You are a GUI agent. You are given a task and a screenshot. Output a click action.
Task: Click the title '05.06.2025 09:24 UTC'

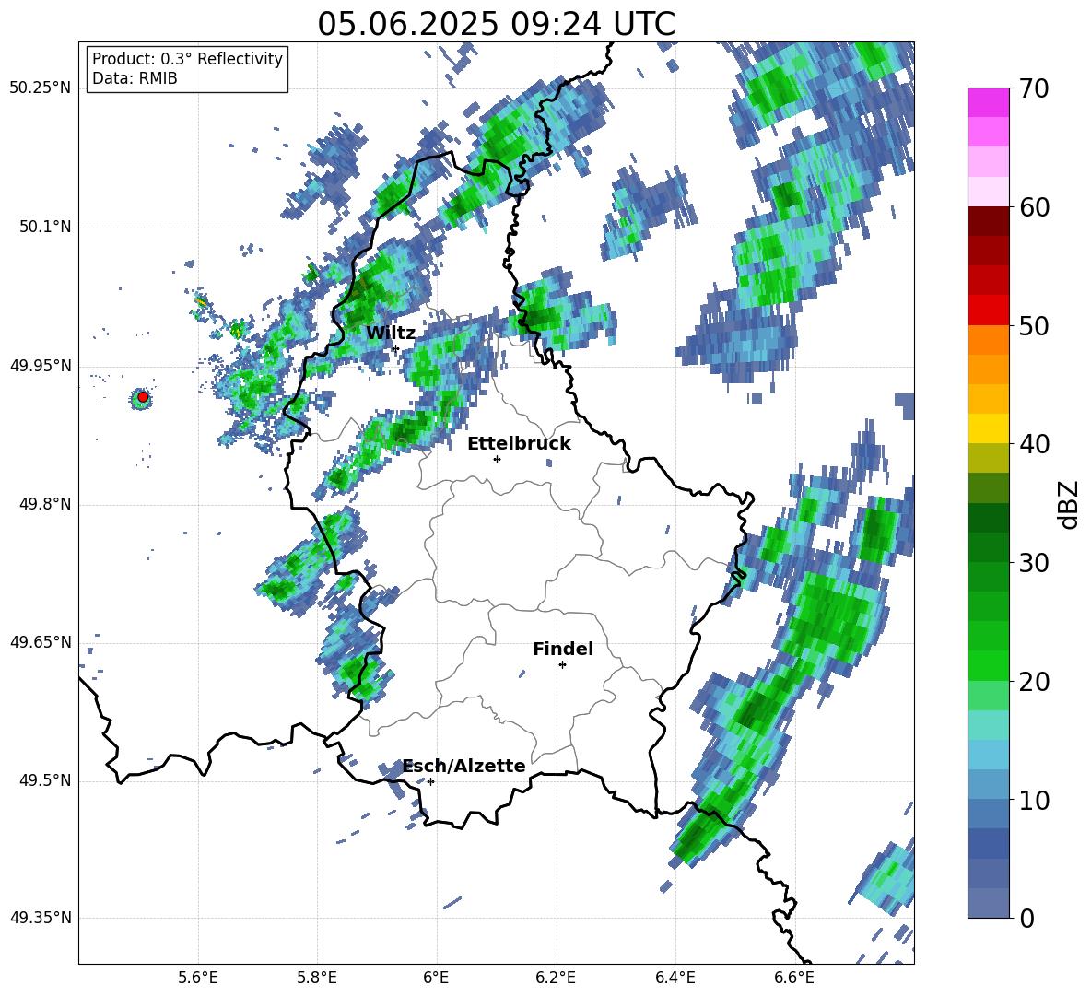[496, 24]
